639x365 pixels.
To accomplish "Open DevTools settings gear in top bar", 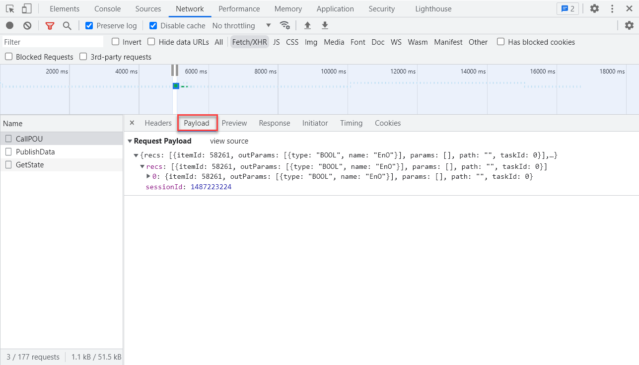I will coord(594,9).
